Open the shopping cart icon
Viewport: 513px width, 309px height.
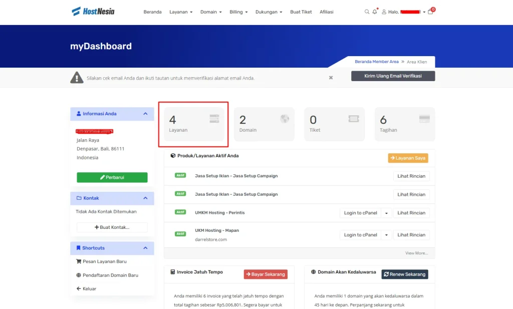[x=430, y=12]
